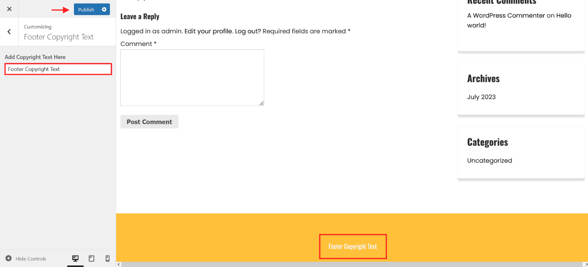The height and width of the screenshot is (267, 588).
Task: Open the 'Hello world!' post link
Action: (519, 20)
